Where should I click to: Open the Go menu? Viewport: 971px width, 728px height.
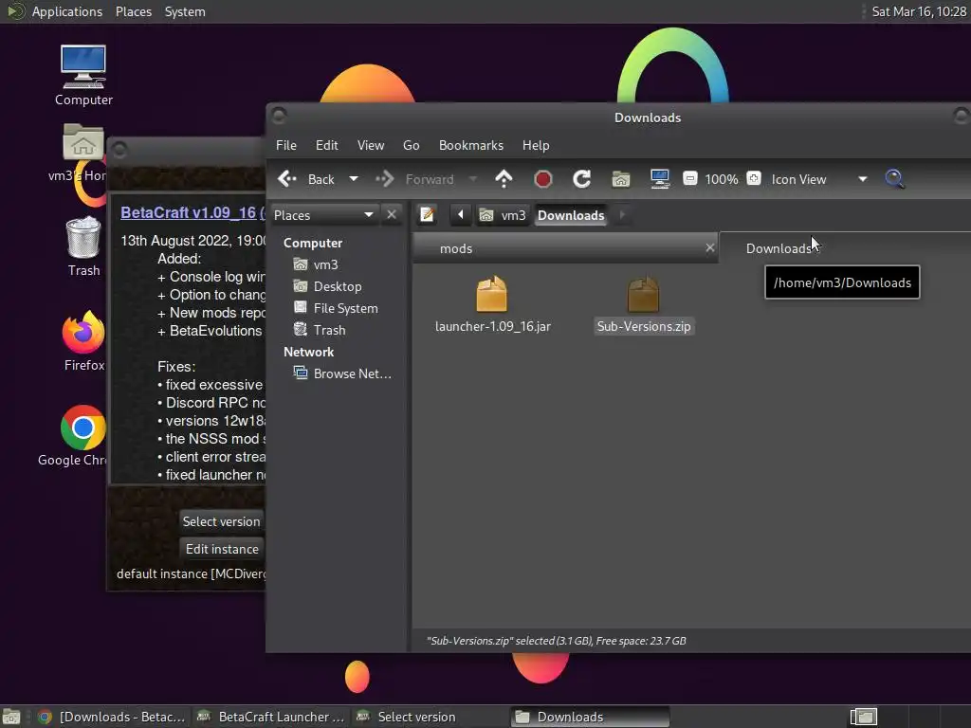(412, 145)
